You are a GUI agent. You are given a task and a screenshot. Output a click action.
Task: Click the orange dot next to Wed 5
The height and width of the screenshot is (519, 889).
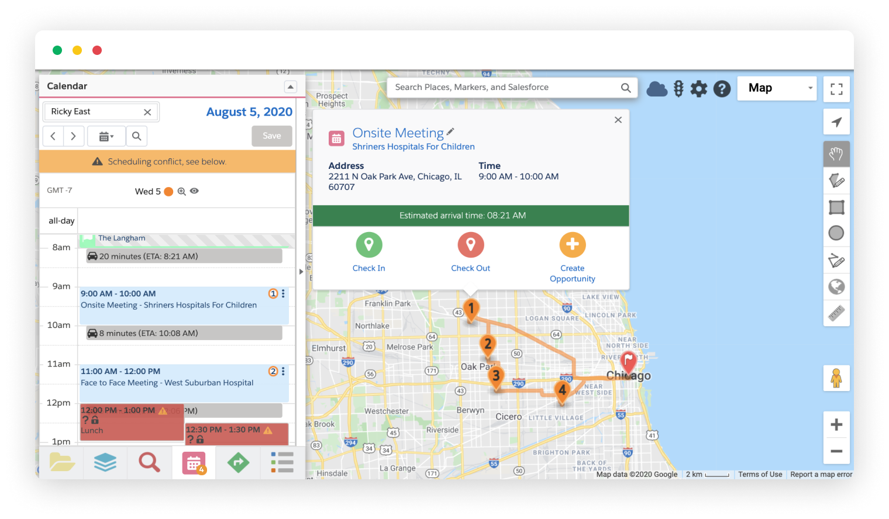168,191
